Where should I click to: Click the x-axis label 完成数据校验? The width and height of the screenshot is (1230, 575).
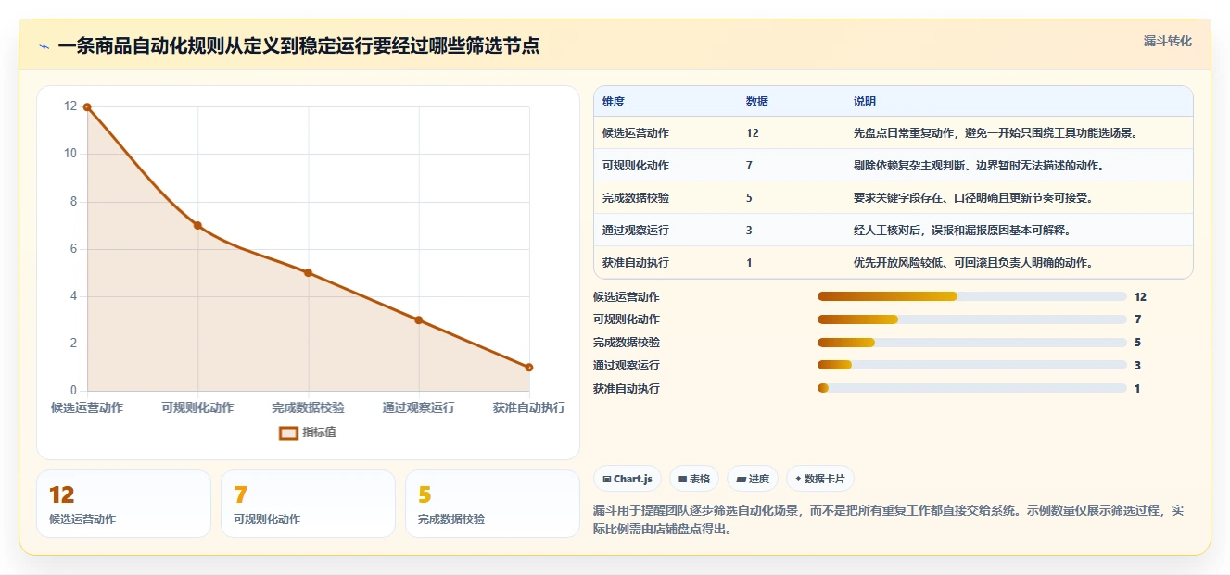[308, 407]
